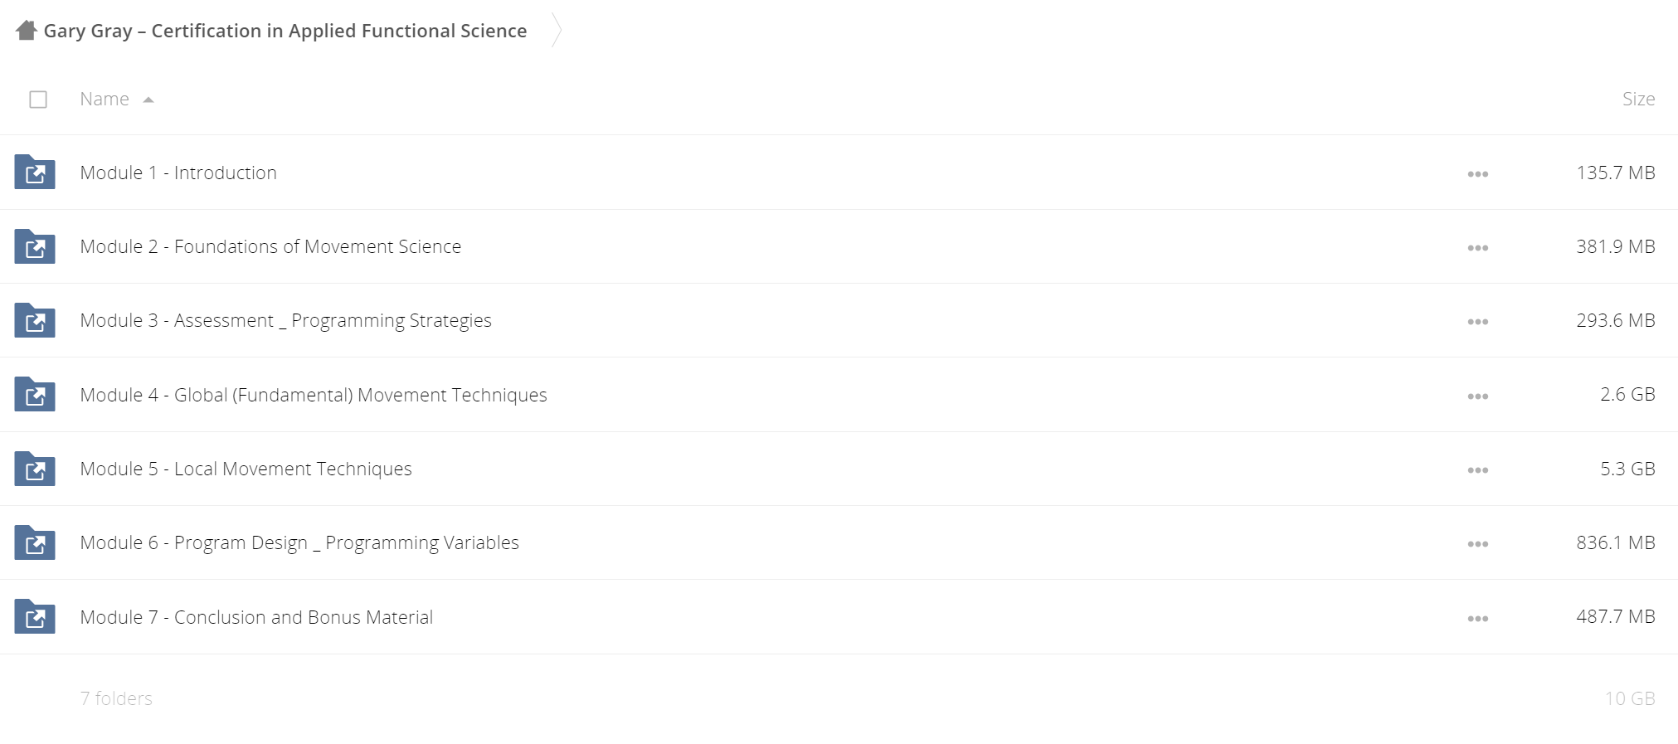The height and width of the screenshot is (744, 1678).
Task: Click the Module 7 shared folder icon
Action: coord(35,616)
